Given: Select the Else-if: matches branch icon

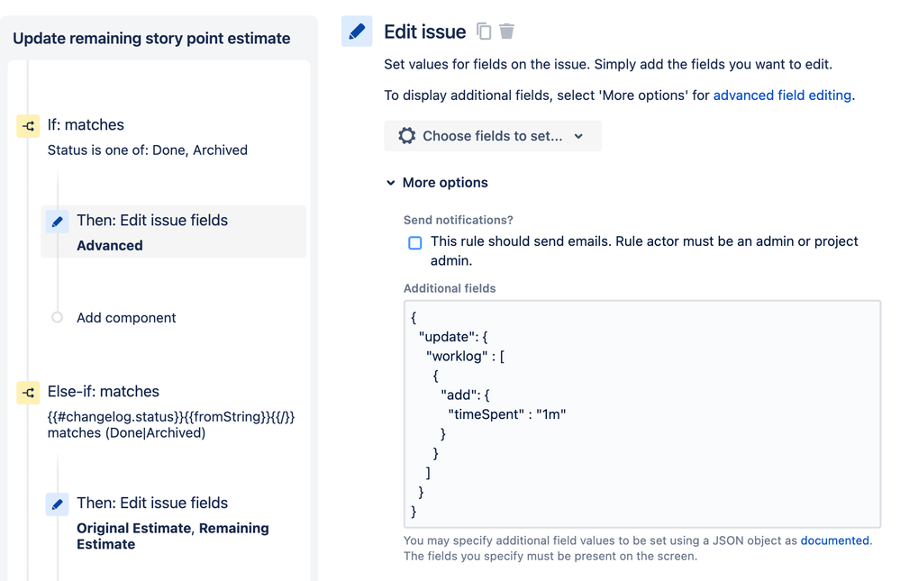Looking at the screenshot, I should coord(28,393).
